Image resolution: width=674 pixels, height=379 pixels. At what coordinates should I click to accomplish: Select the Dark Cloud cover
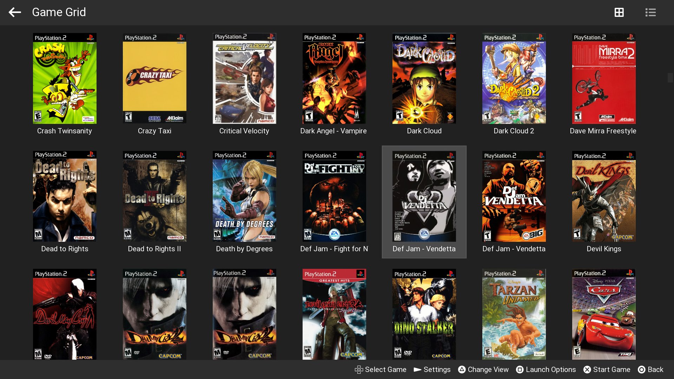coord(424,78)
